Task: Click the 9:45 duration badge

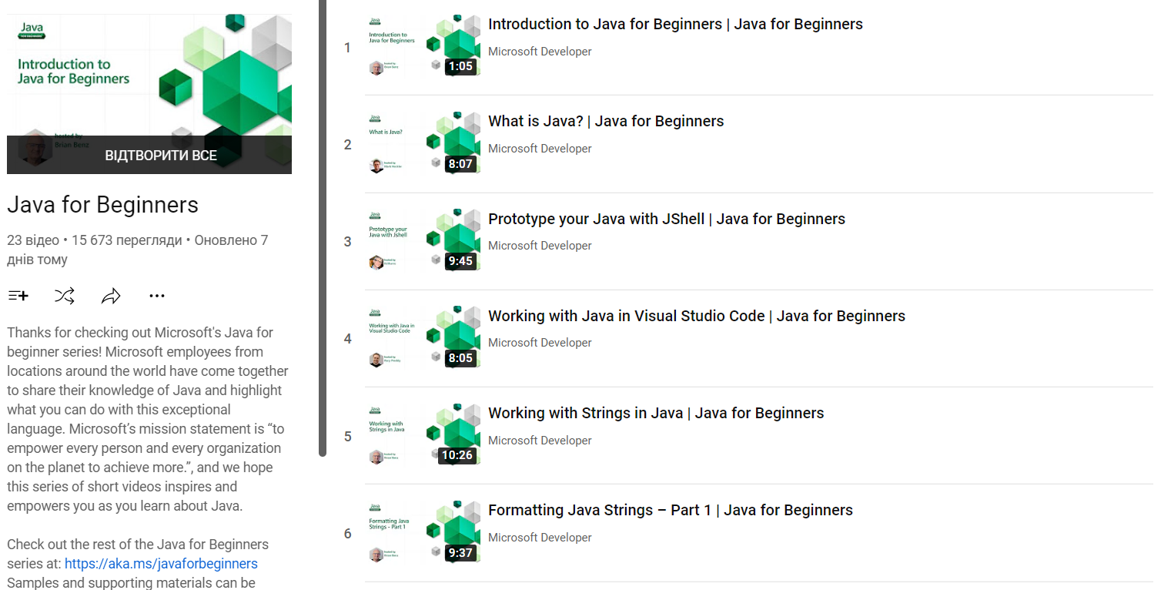Action: coord(460,261)
